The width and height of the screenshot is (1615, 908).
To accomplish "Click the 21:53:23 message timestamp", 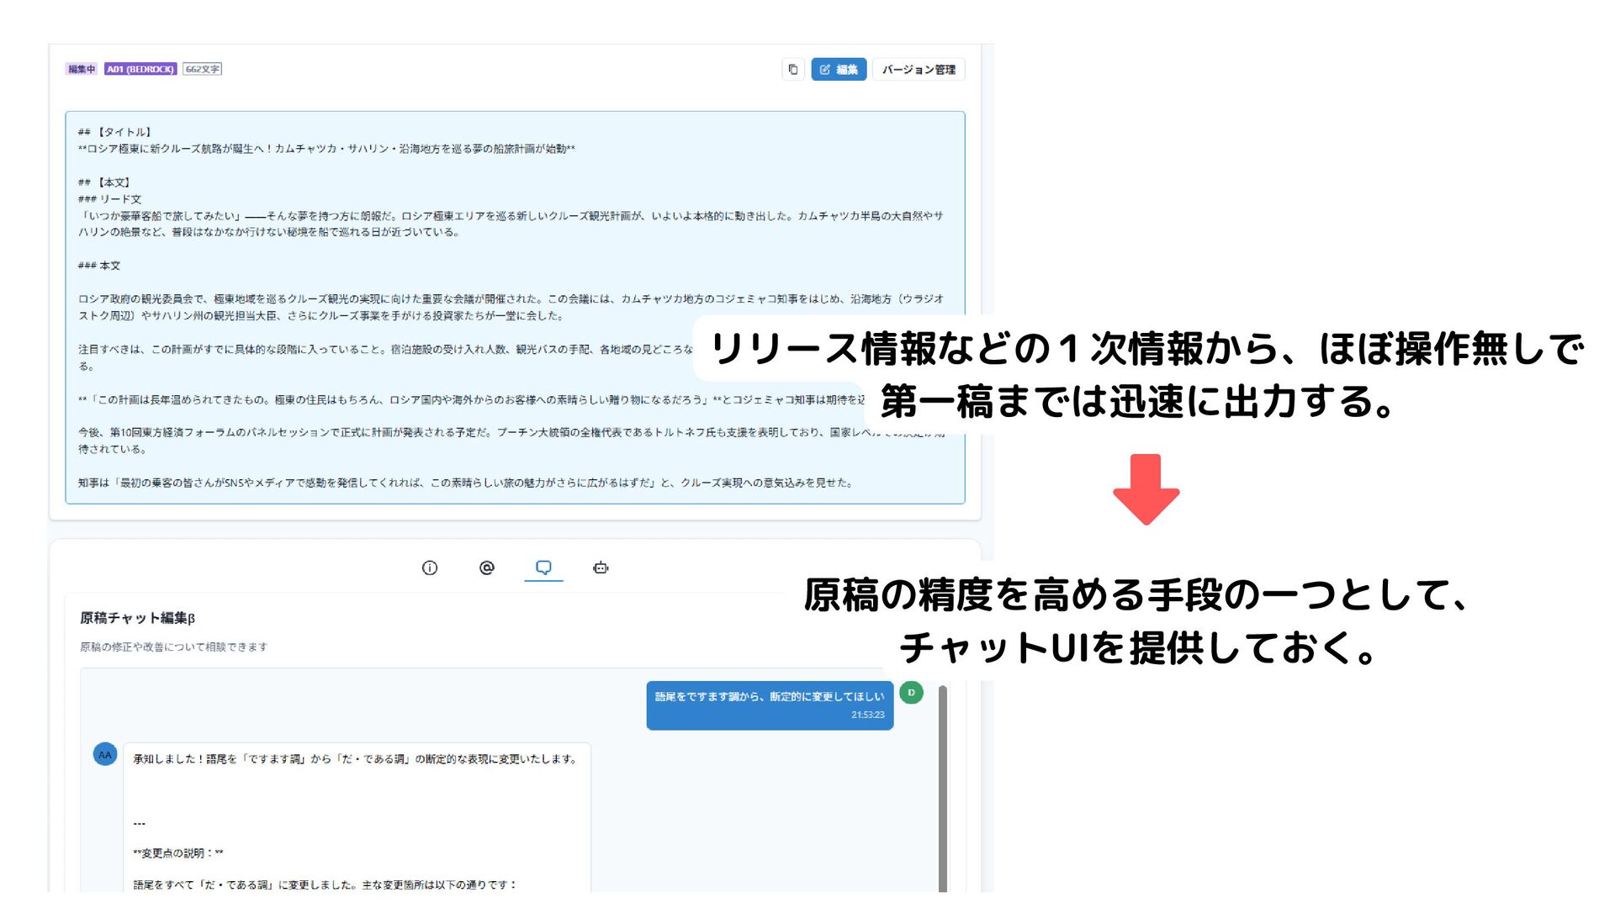I will point(867,715).
